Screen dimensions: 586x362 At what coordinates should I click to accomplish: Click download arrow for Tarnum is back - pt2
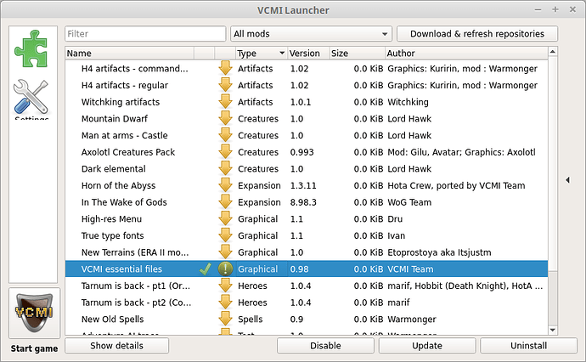coord(225,303)
